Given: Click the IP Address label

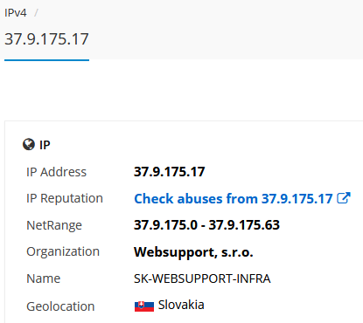Looking at the screenshot, I should (x=56, y=172).
